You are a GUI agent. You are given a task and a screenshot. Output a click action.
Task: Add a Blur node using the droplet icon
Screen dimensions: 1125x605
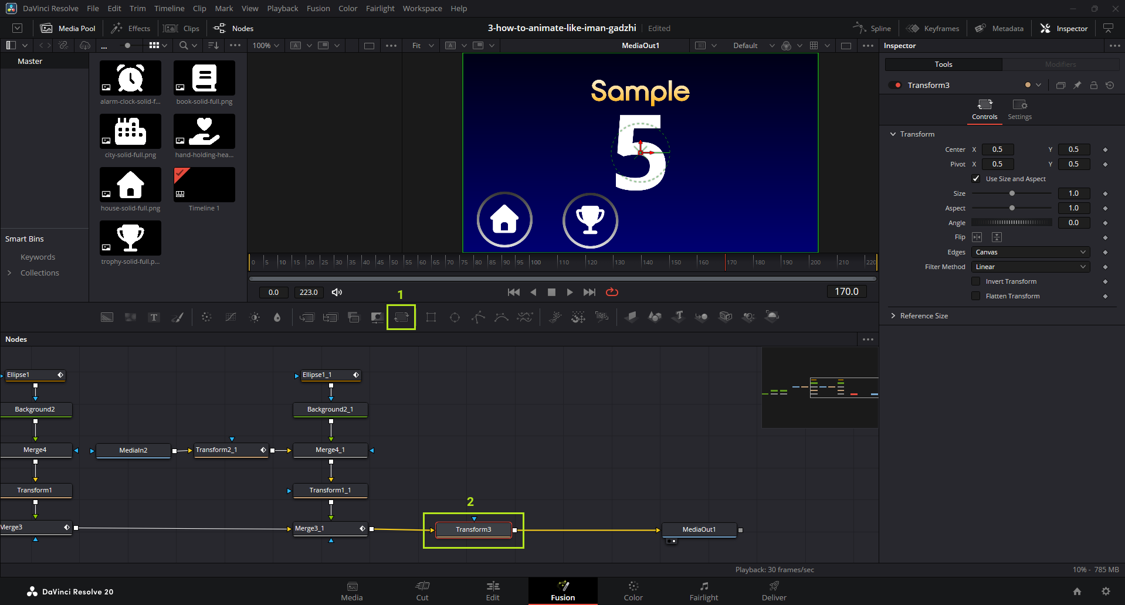277,317
